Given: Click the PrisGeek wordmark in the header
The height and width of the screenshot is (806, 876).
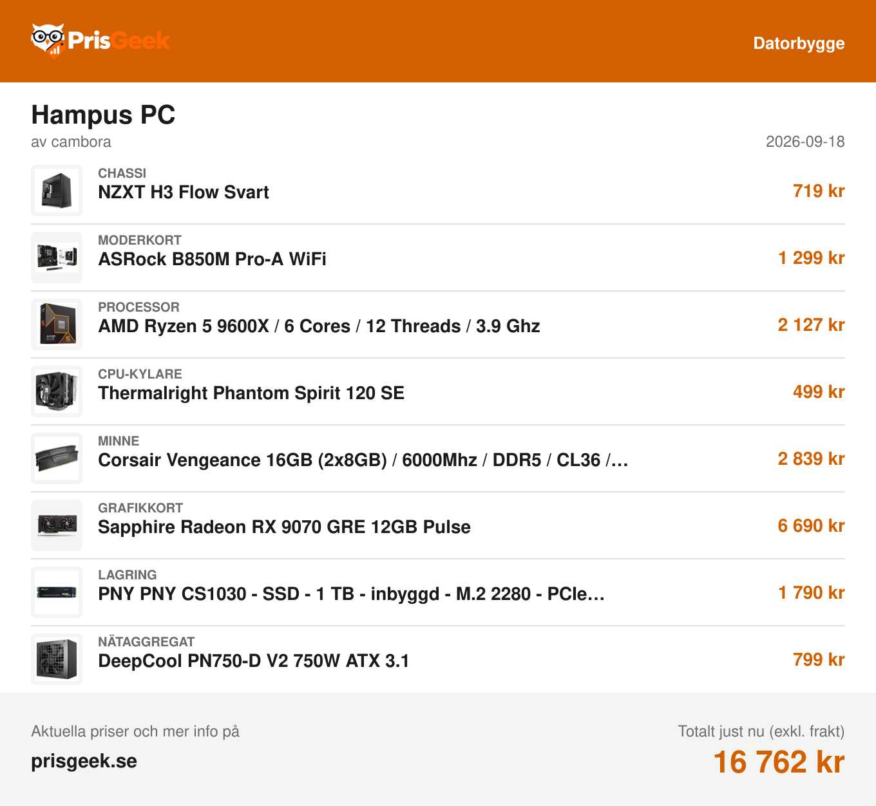Looking at the screenshot, I should pyautogui.click(x=119, y=41).
